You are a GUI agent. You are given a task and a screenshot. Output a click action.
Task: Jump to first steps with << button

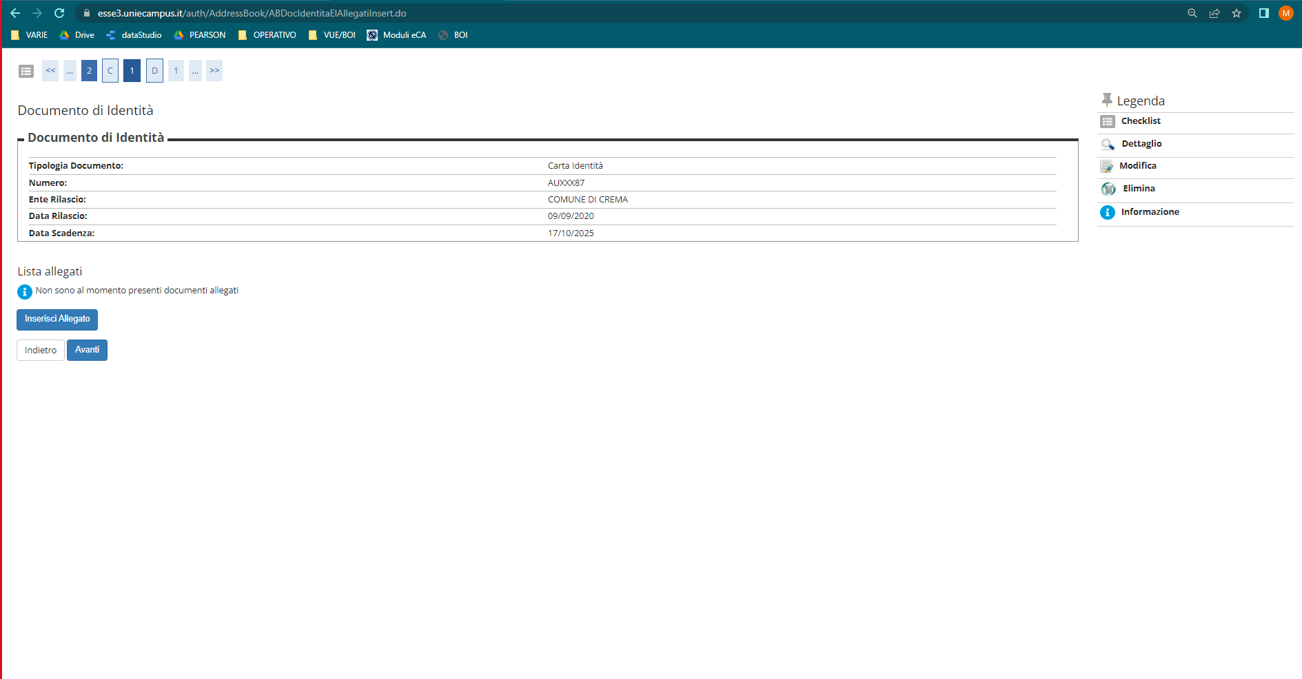click(x=50, y=70)
